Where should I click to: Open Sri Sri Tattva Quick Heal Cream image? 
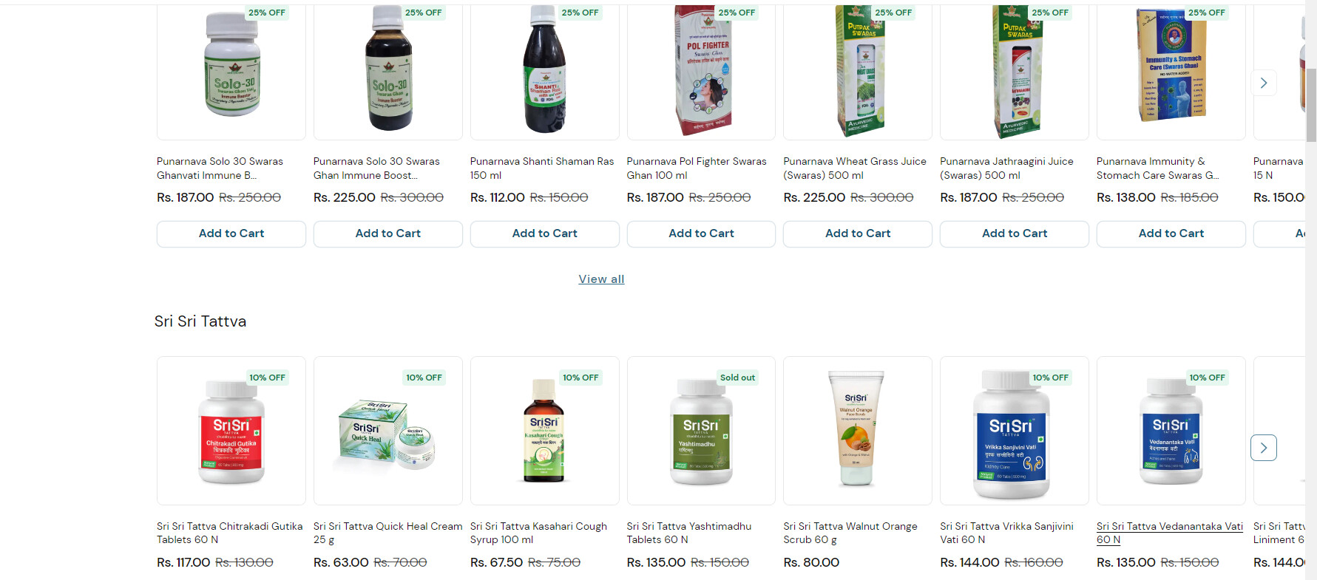click(388, 431)
